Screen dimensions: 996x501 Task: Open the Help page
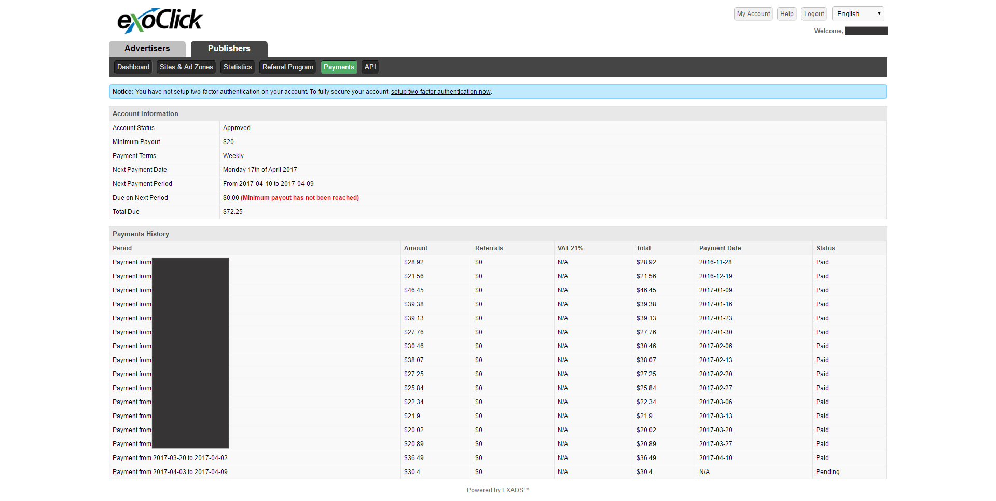click(x=786, y=14)
